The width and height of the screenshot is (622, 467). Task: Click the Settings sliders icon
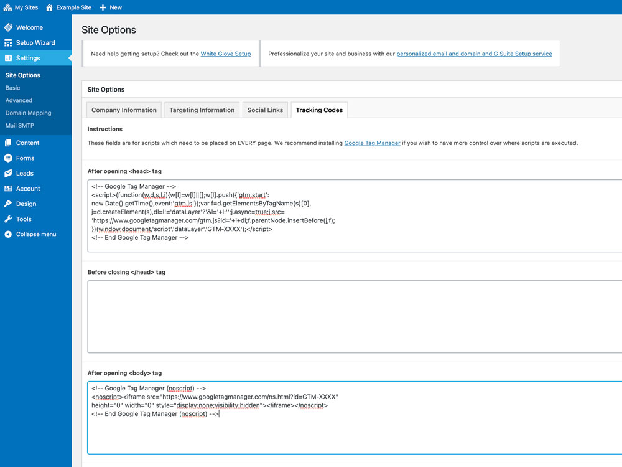click(x=8, y=58)
